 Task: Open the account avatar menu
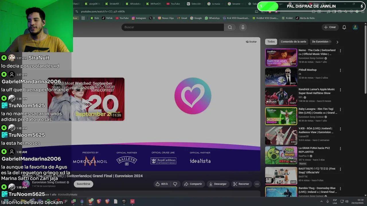[x=355, y=27]
